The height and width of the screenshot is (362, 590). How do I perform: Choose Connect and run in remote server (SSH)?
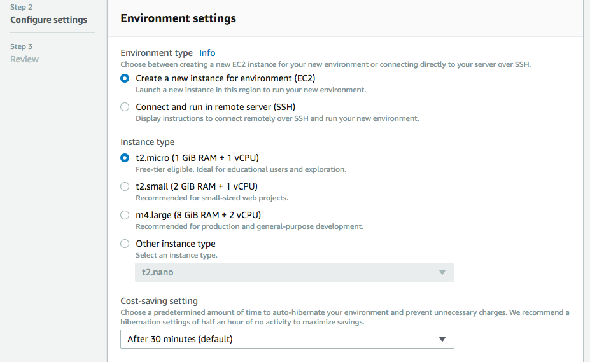125,107
